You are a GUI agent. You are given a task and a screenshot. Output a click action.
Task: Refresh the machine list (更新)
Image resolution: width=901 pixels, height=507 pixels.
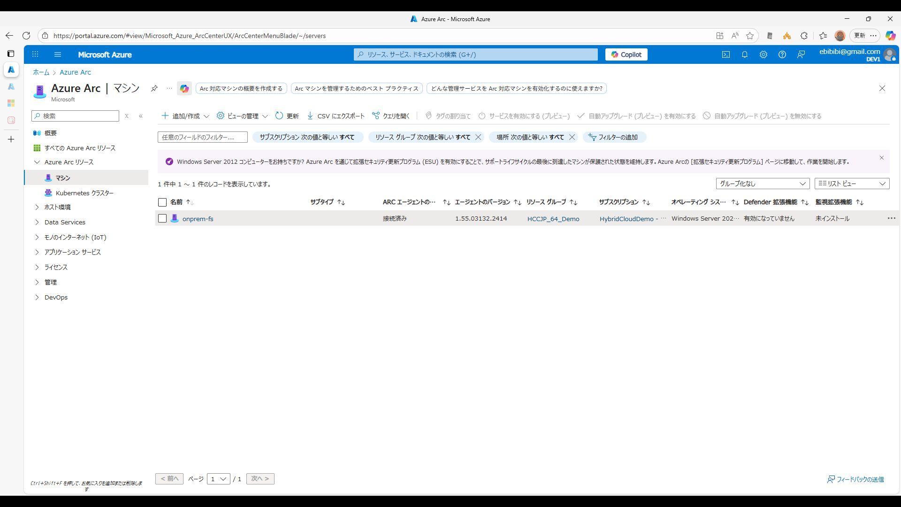coord(287,116)
